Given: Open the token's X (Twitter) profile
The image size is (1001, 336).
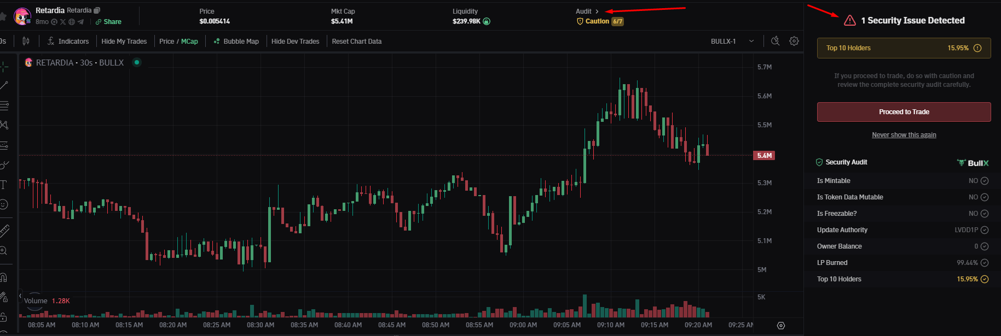Looking at the screenshot, I should pos(63,22).
